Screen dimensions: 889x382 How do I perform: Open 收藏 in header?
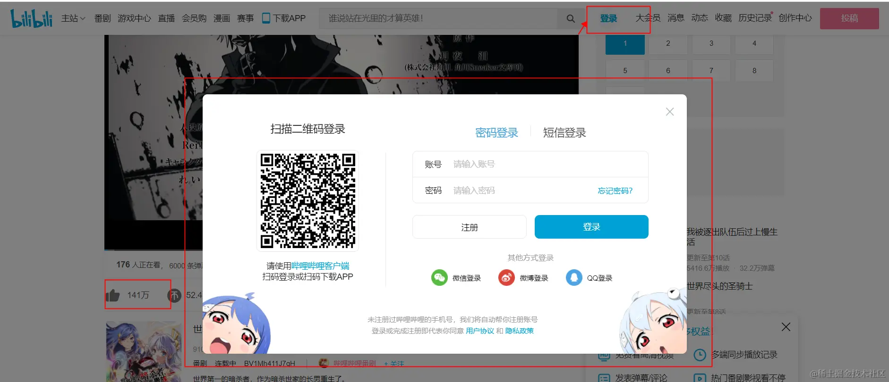click(723, 18)
